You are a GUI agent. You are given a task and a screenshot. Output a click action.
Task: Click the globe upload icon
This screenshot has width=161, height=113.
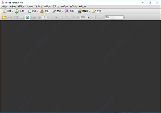[27, 17]
